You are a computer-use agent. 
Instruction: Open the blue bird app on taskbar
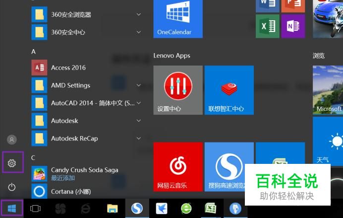(162, 209)
